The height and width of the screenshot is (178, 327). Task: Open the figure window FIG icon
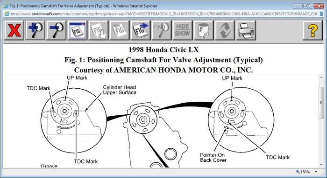[78, 30]
